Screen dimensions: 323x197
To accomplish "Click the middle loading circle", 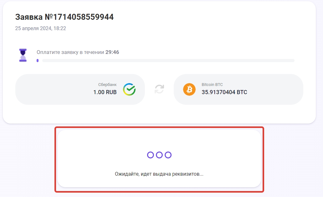I will pyautogui.click(x=159, y=155).
